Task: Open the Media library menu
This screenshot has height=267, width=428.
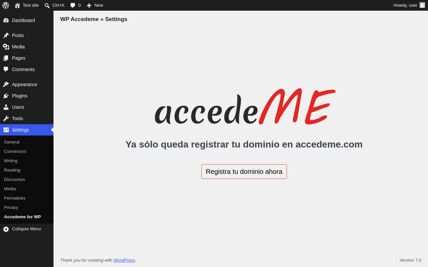Action: pos(27,47)
